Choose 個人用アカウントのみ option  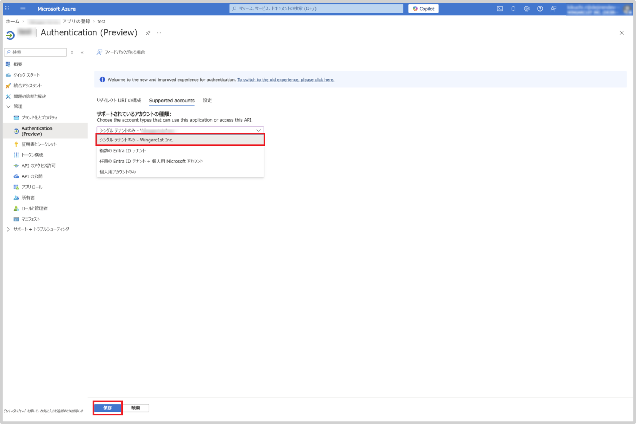coord(118,172)
